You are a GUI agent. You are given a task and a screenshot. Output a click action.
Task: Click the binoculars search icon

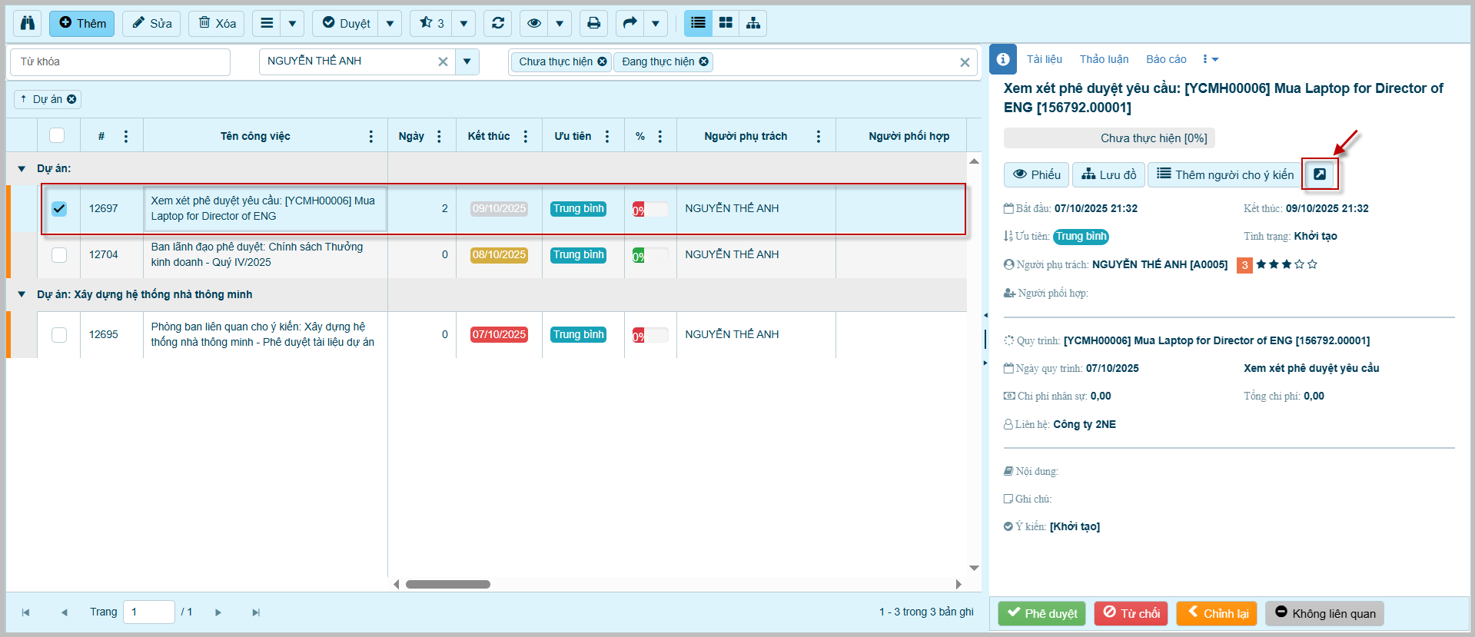point(28,23)
